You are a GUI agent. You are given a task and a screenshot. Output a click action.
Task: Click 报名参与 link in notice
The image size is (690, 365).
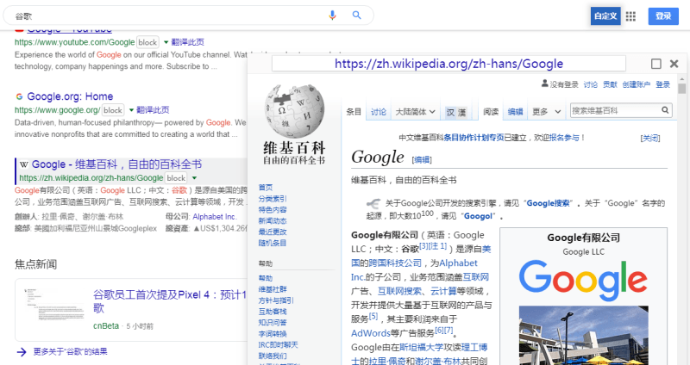point(565,138)
